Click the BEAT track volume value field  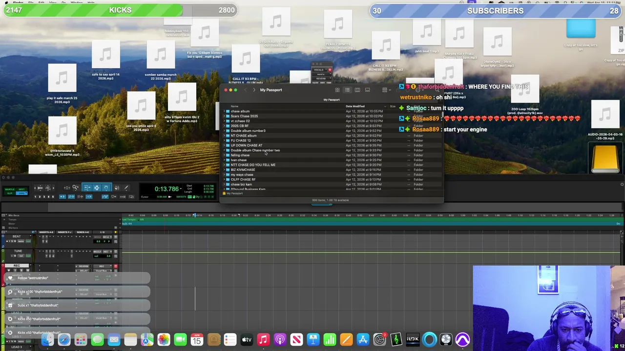click(99, 241)
